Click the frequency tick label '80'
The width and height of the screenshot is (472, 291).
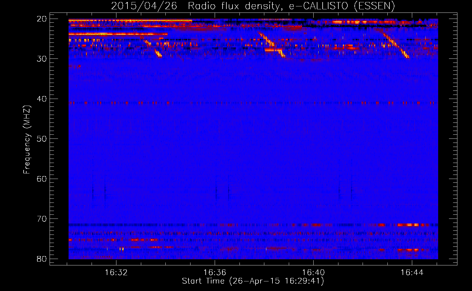tap(42, 259)
